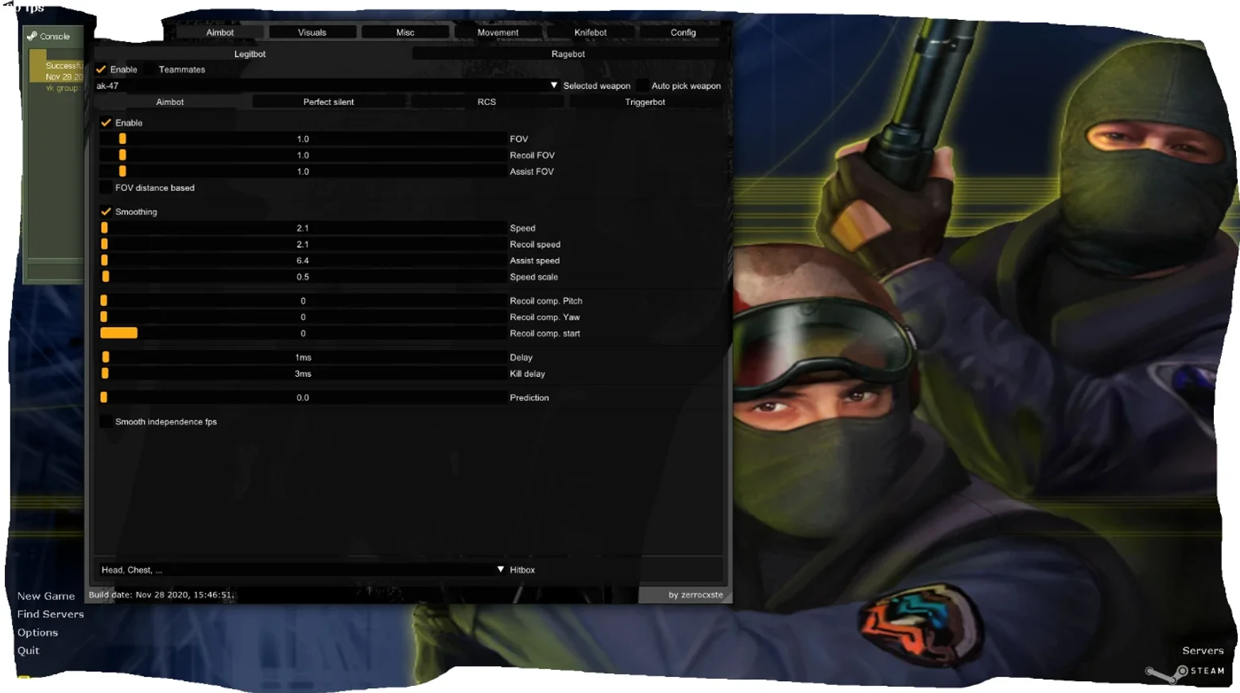1240x693 pixels.
Task: Toggle the Smoothing checkbox
Action: [x=106, y=212]
